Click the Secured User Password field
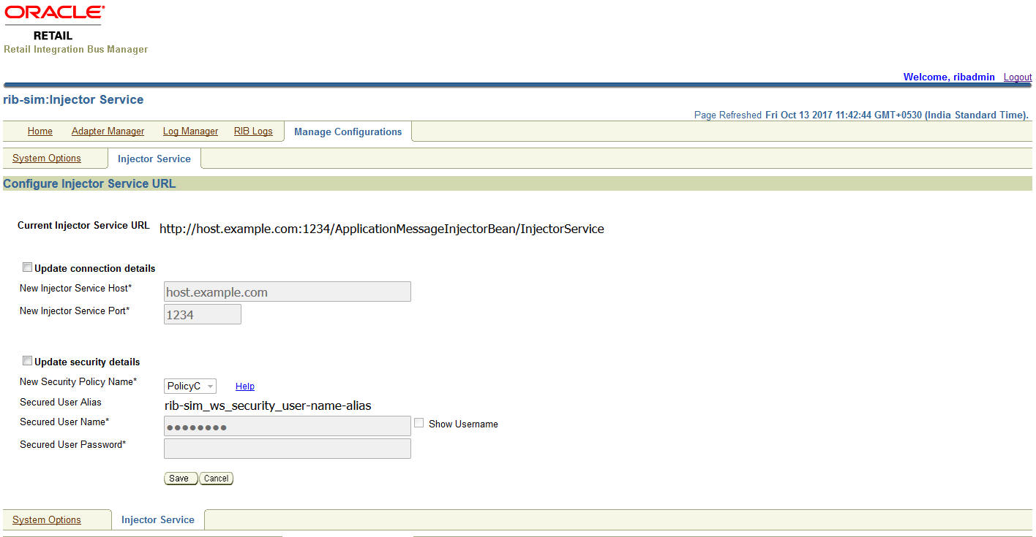This screenshot has width=1036, height=537. coord(288,449)
